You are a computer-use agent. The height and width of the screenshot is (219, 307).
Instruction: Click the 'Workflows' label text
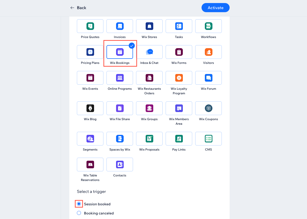point(208,37)
